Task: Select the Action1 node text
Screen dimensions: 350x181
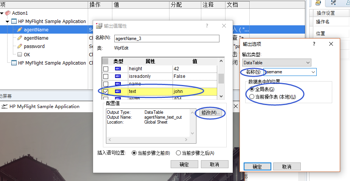Action: tap(20, 13)
